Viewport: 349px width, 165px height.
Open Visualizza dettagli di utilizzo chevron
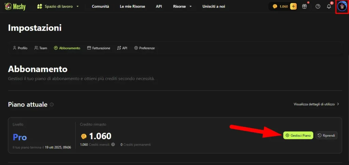coord(338,104)
